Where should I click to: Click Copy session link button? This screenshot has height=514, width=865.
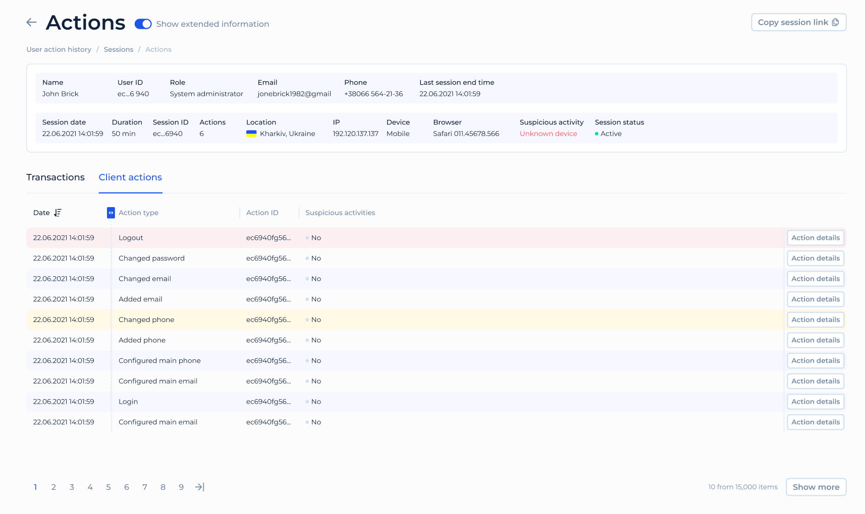[x=798, y=22]
